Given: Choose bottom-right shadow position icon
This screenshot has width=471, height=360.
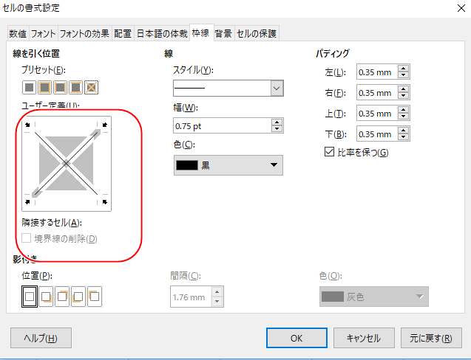Looking at the screenshot, I should [46, 297].
